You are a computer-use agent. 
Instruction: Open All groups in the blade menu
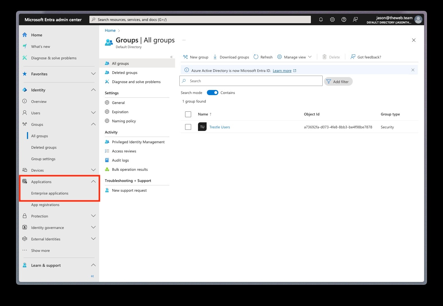(137, 63)
